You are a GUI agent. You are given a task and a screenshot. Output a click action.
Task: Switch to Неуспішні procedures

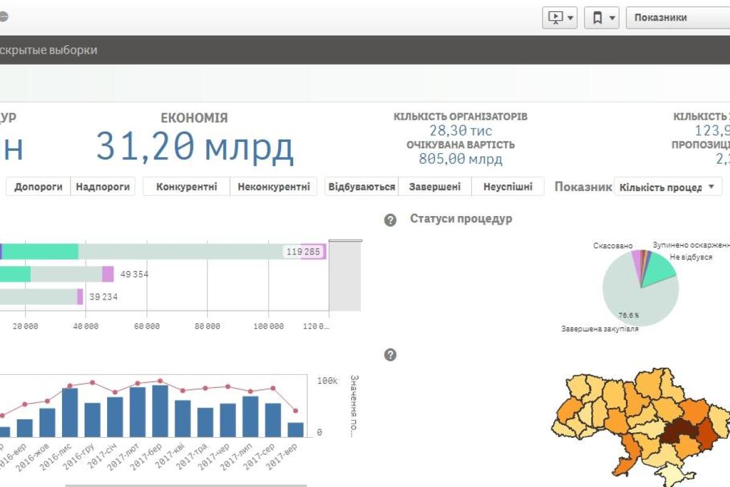(x=508, y=187)
